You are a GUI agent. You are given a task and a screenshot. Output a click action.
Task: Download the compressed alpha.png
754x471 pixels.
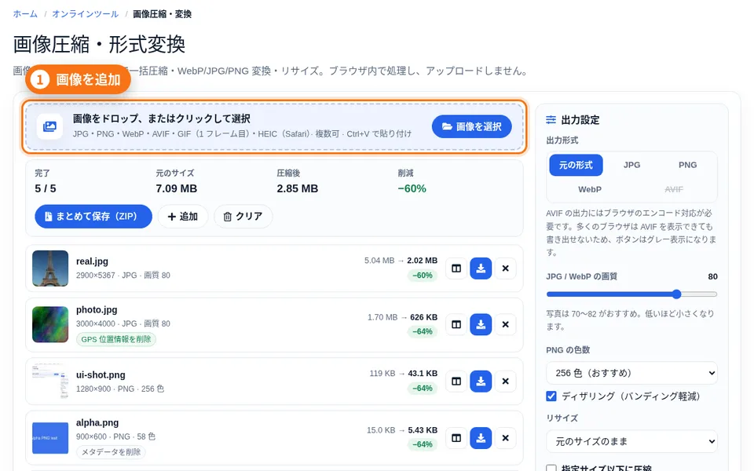(x=481, y=438)
